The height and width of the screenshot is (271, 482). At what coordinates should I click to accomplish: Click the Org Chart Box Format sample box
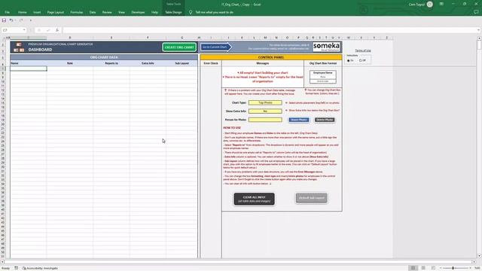[323, 77]
